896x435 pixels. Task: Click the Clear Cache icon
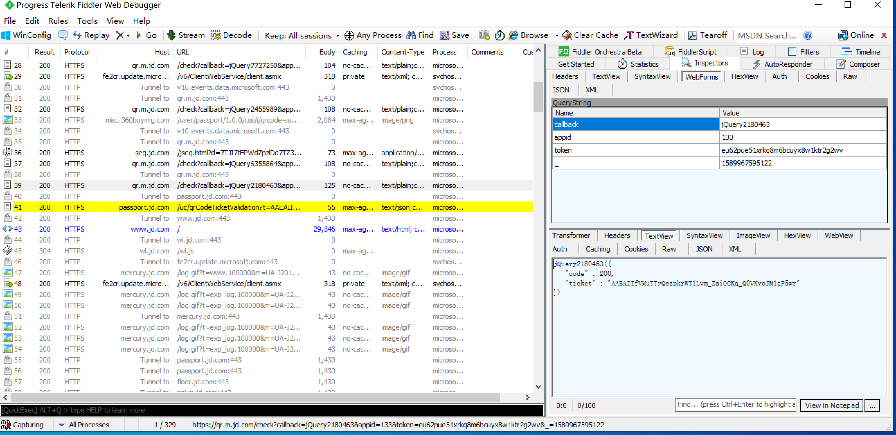567,35
